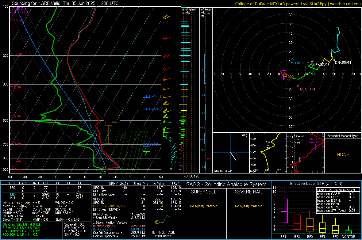362x240 pixels.
Task: Click the weather.cod.edu credit text
Action: pos(345,4)
